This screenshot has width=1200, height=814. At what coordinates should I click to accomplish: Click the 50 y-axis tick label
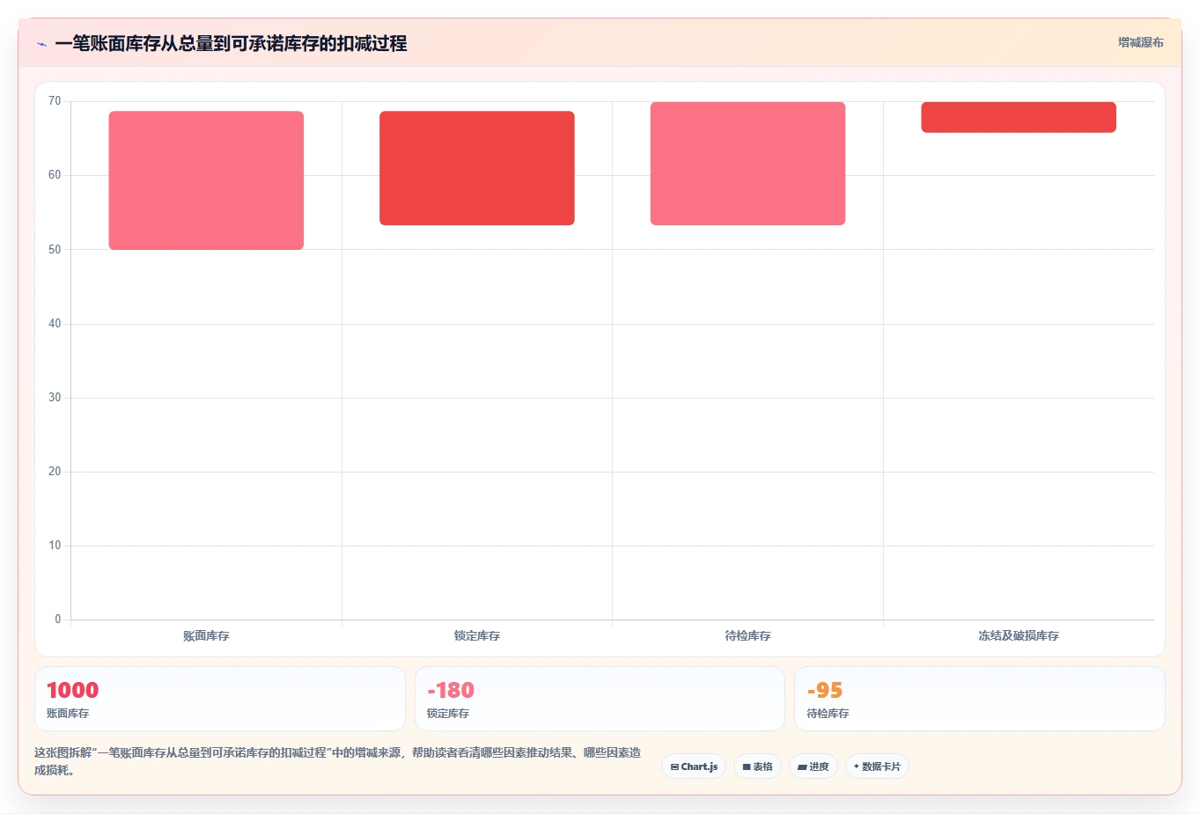[x=55, y=249]
